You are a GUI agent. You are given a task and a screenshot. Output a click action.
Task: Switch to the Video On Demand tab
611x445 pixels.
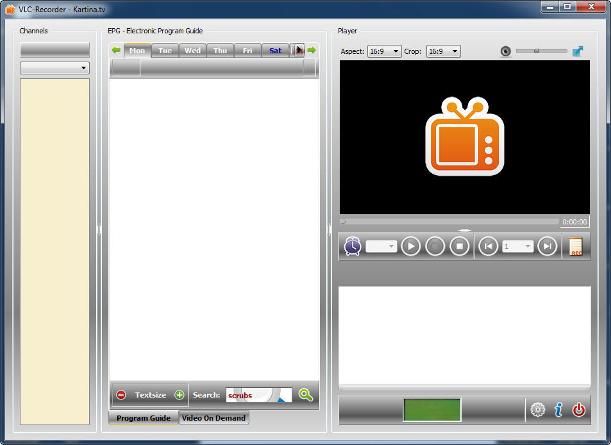tap(213, 418)
